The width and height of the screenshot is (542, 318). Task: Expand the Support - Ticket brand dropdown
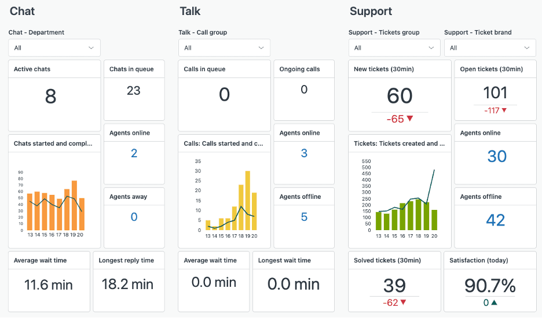point(490,48)
